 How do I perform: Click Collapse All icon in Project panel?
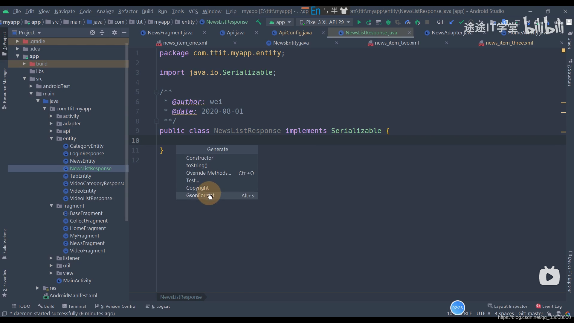[x=102, y=33]
